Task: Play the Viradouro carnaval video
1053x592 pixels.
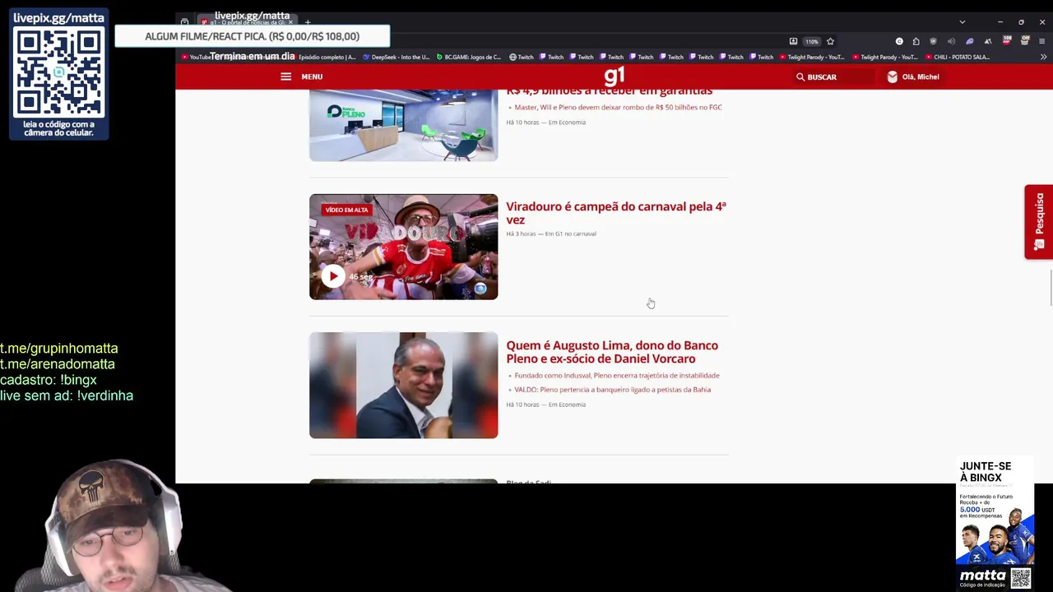Action: pyautogui.click(x=333, y=276)
